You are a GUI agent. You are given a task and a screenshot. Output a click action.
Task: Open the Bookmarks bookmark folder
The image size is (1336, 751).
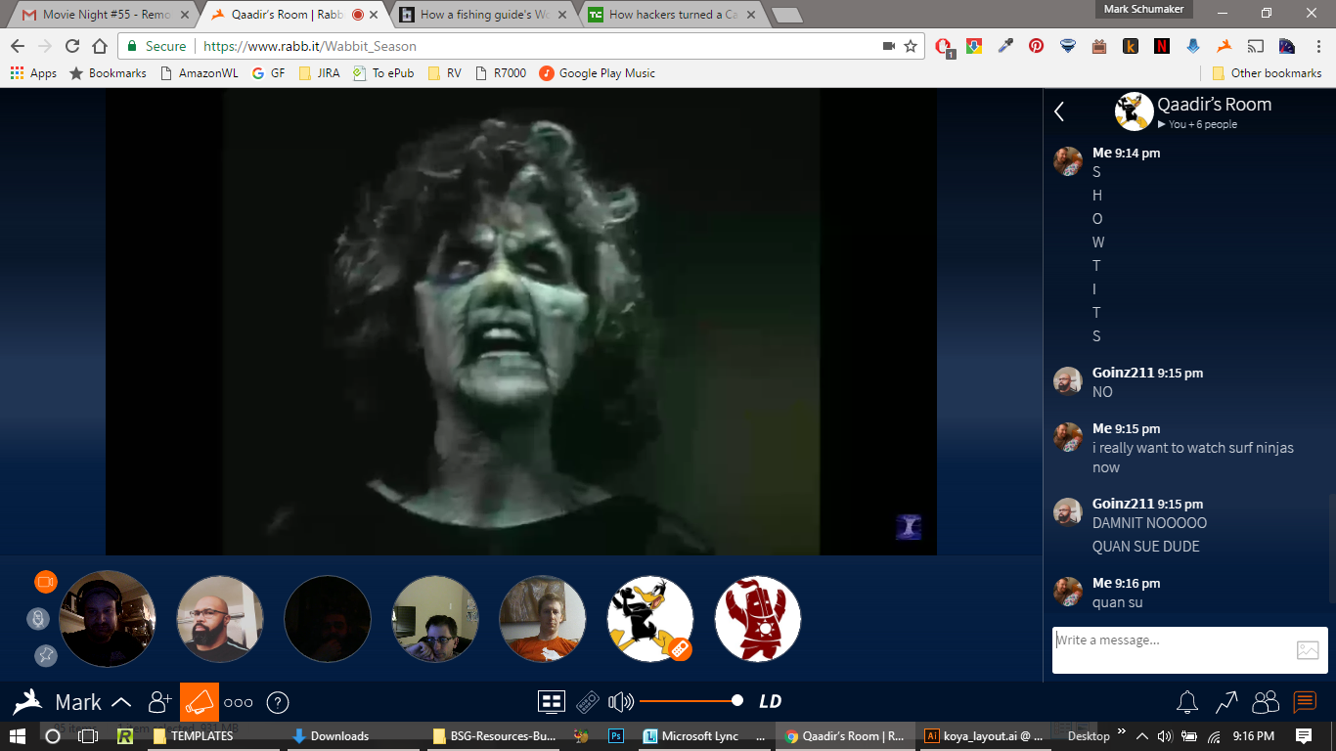click(108, 73)
